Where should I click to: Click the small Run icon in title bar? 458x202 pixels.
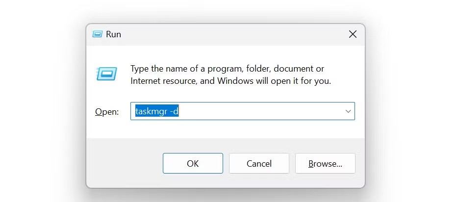(x=98, y=34)
